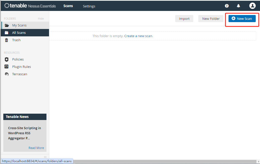Image resolution: width=260 pixels, height=164 pixels.
Task: Click the Plugin Rules icon
Action: (6, 67)
